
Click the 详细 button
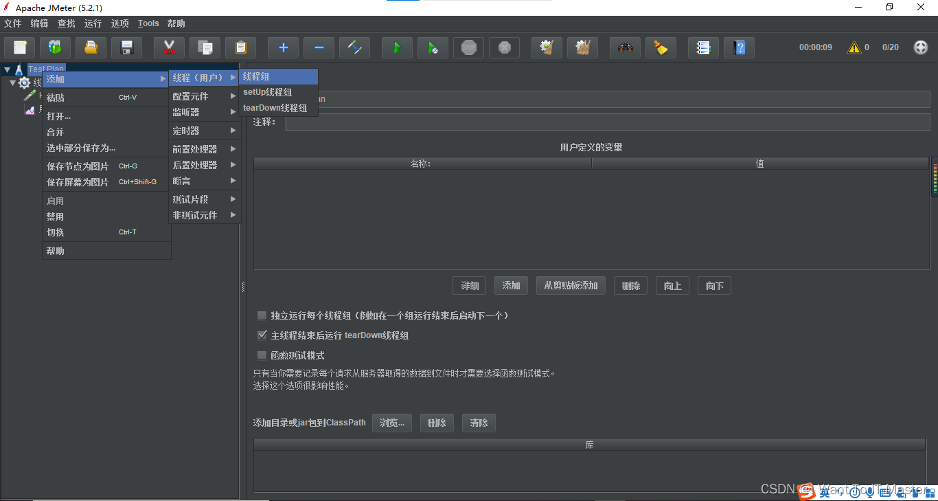click(x=470, y=286)
